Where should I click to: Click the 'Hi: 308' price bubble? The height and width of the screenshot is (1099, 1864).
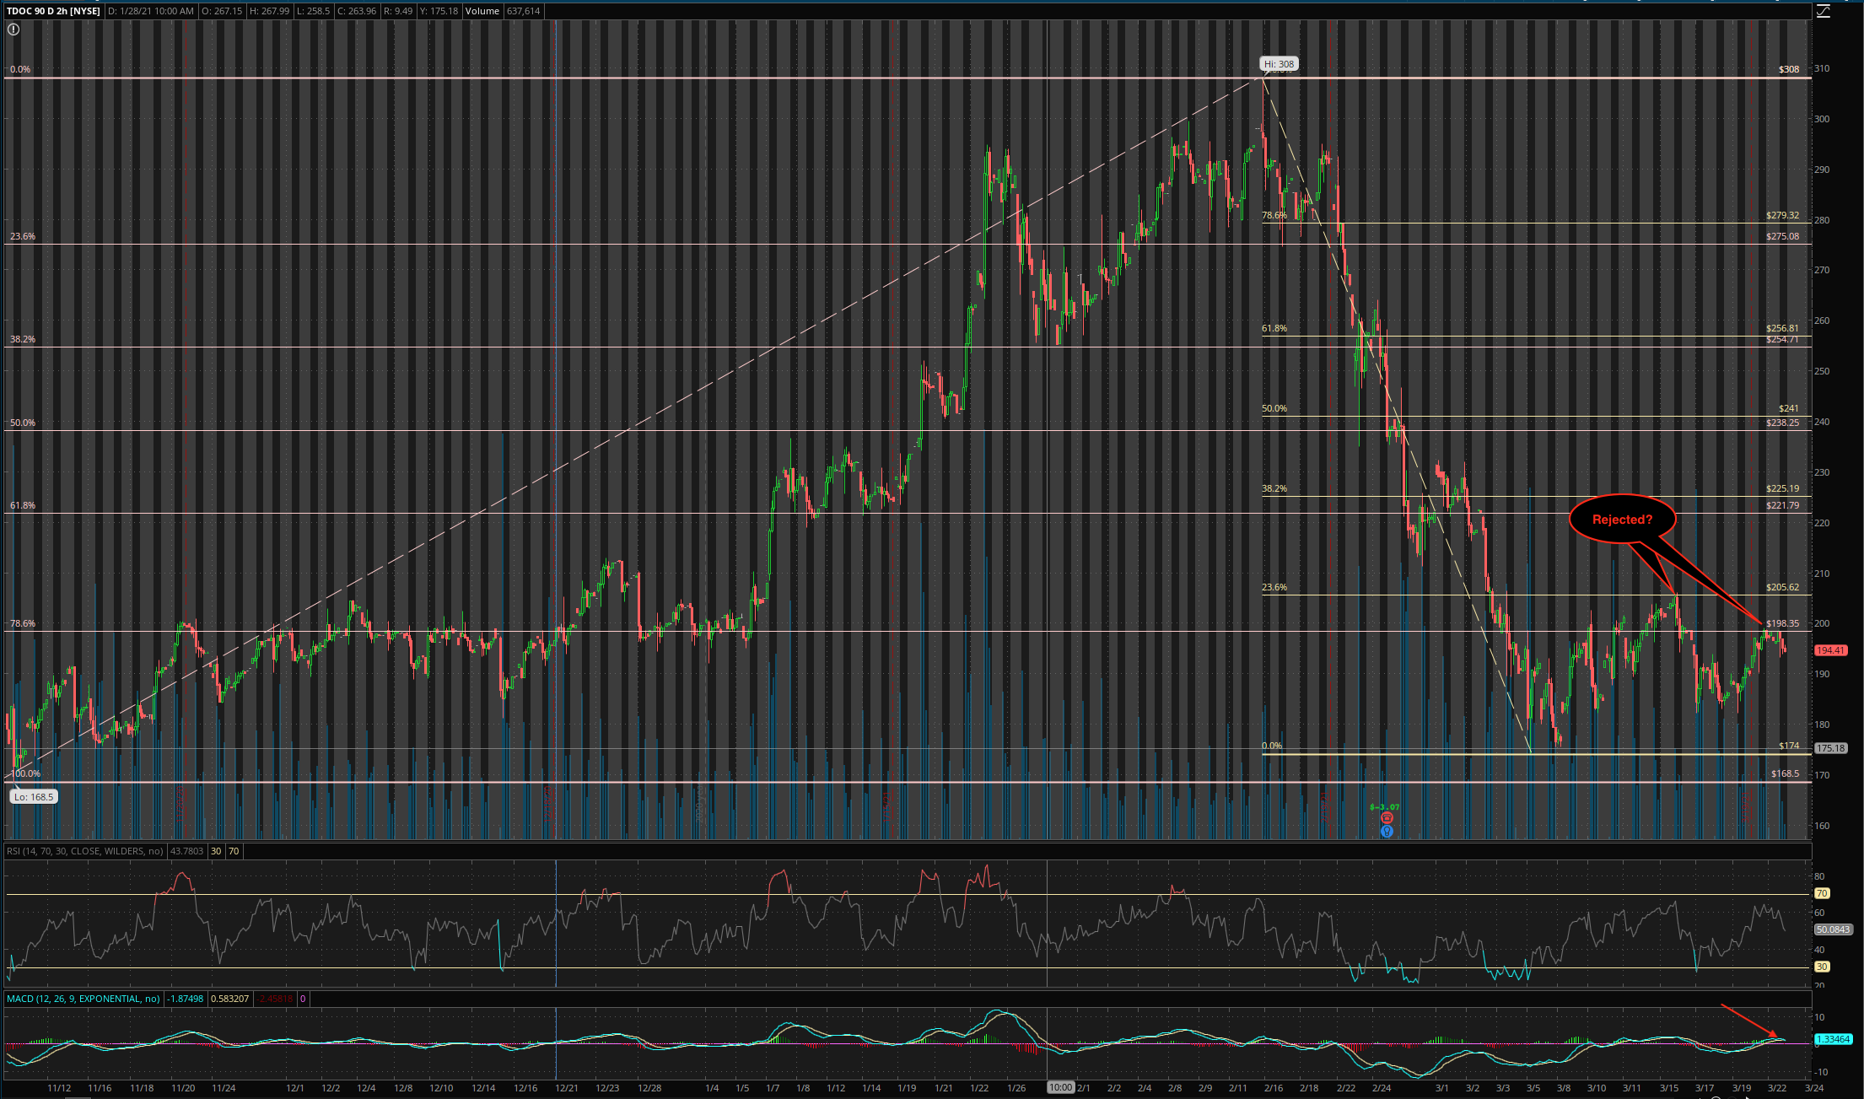pyautogui.click(x=1279, y=64)
